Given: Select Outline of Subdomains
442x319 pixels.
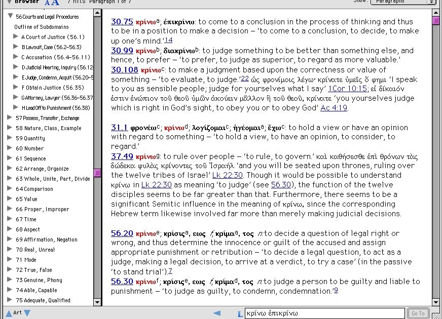Looking at the screenshot, I should click(42, 27).
